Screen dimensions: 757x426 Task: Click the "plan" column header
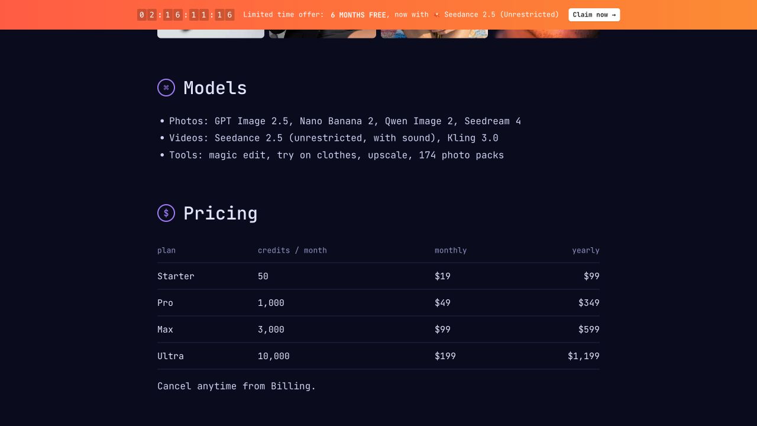166,250
